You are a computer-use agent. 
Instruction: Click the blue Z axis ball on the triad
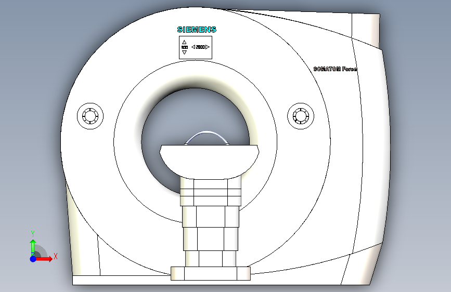[x=33, y=259]
